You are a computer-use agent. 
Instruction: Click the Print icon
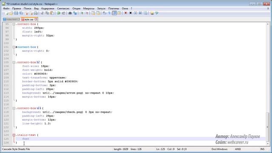click(36, 13)
